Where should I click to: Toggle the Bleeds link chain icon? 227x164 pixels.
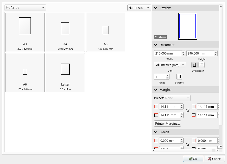point(187,145)
